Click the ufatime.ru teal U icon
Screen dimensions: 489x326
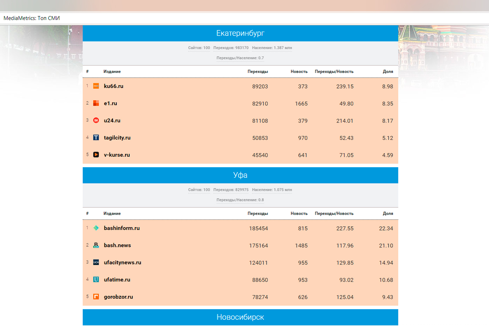(x=96, y=279)
